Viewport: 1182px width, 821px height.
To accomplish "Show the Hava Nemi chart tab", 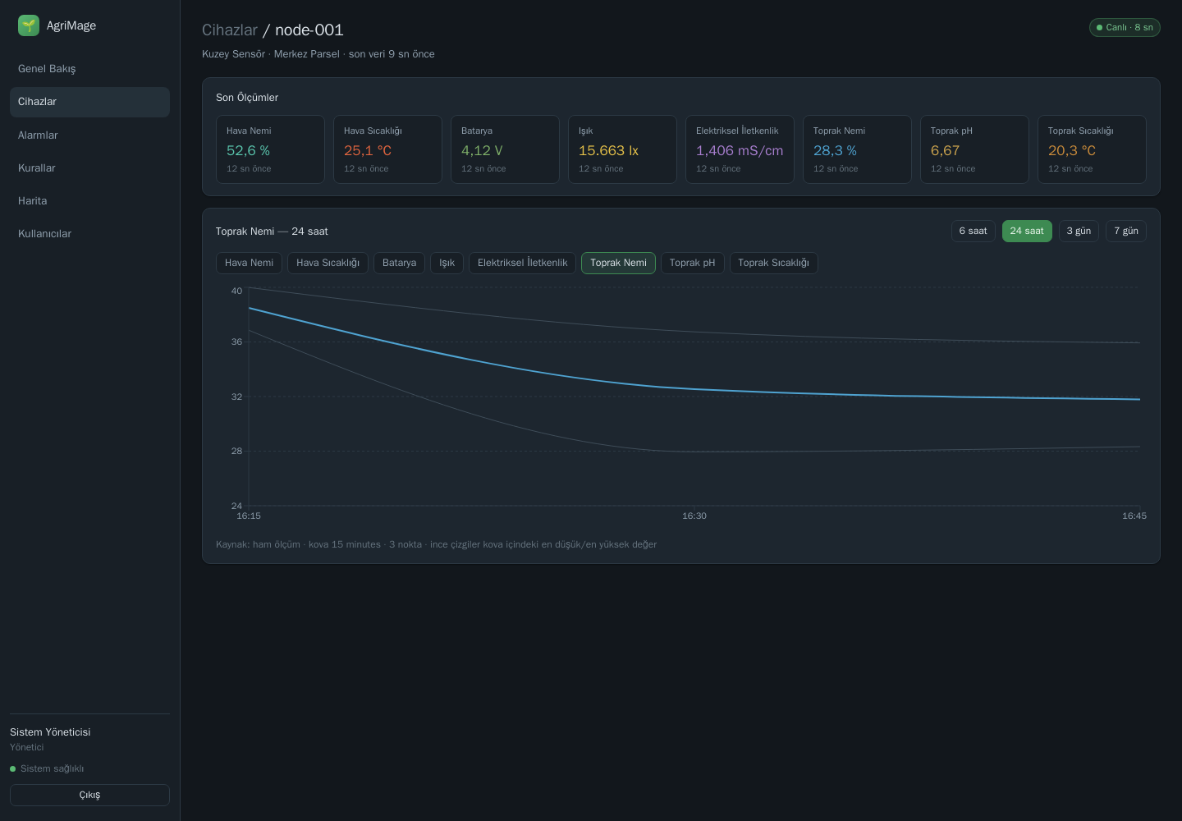I will tap(249, 263).
